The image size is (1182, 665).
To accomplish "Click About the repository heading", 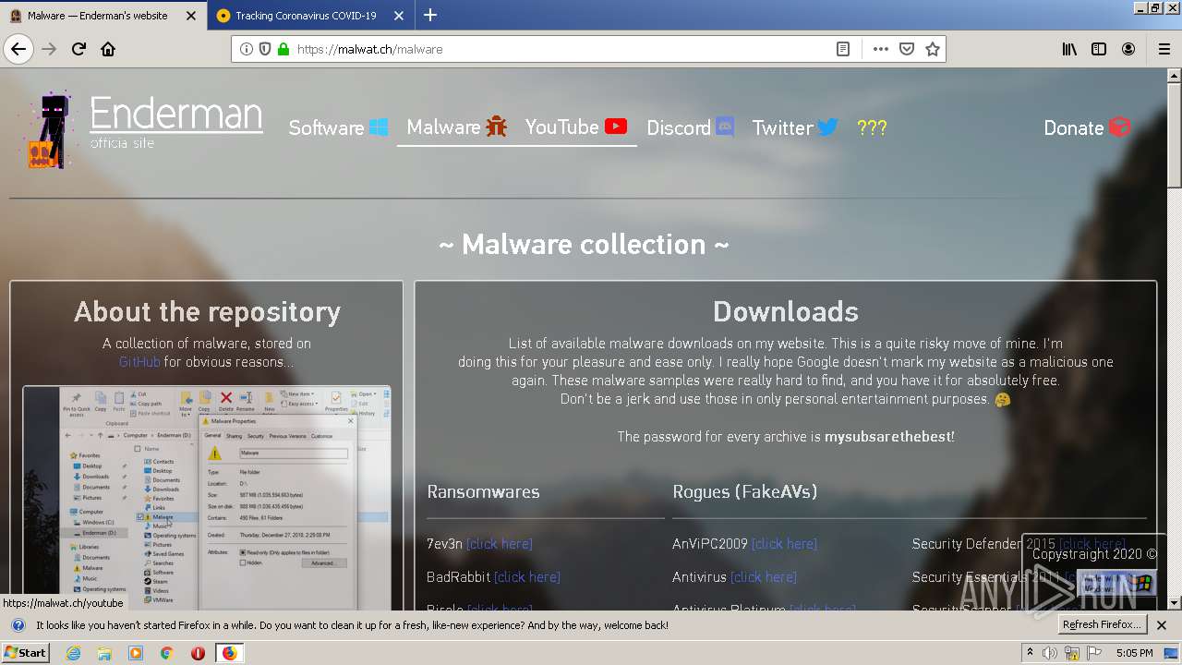I will point(207,312).
